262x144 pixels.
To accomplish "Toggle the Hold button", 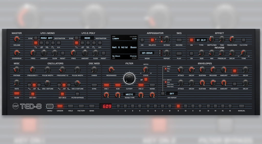I will click(x=70, y=106).
